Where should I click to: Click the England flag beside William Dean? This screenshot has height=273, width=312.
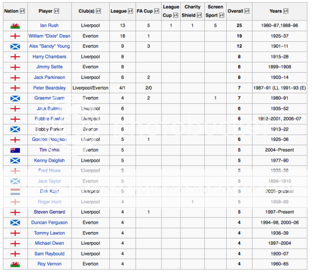point(15,36)
